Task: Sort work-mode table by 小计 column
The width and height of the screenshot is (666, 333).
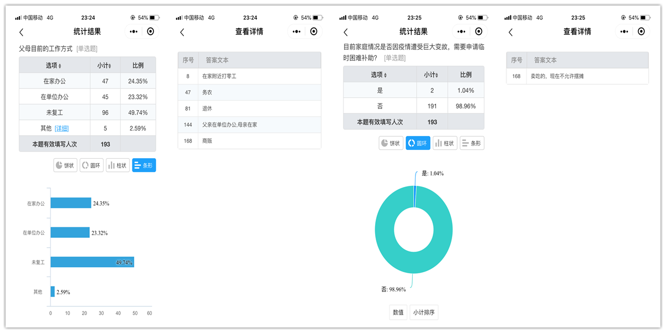Action: (104, 66)
